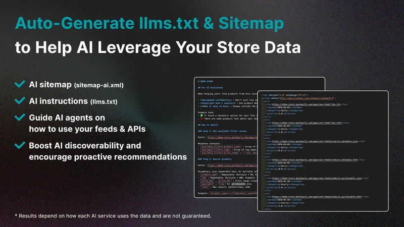
Task: Open the Fetch URL under Step 2
Action: [232, 165]
